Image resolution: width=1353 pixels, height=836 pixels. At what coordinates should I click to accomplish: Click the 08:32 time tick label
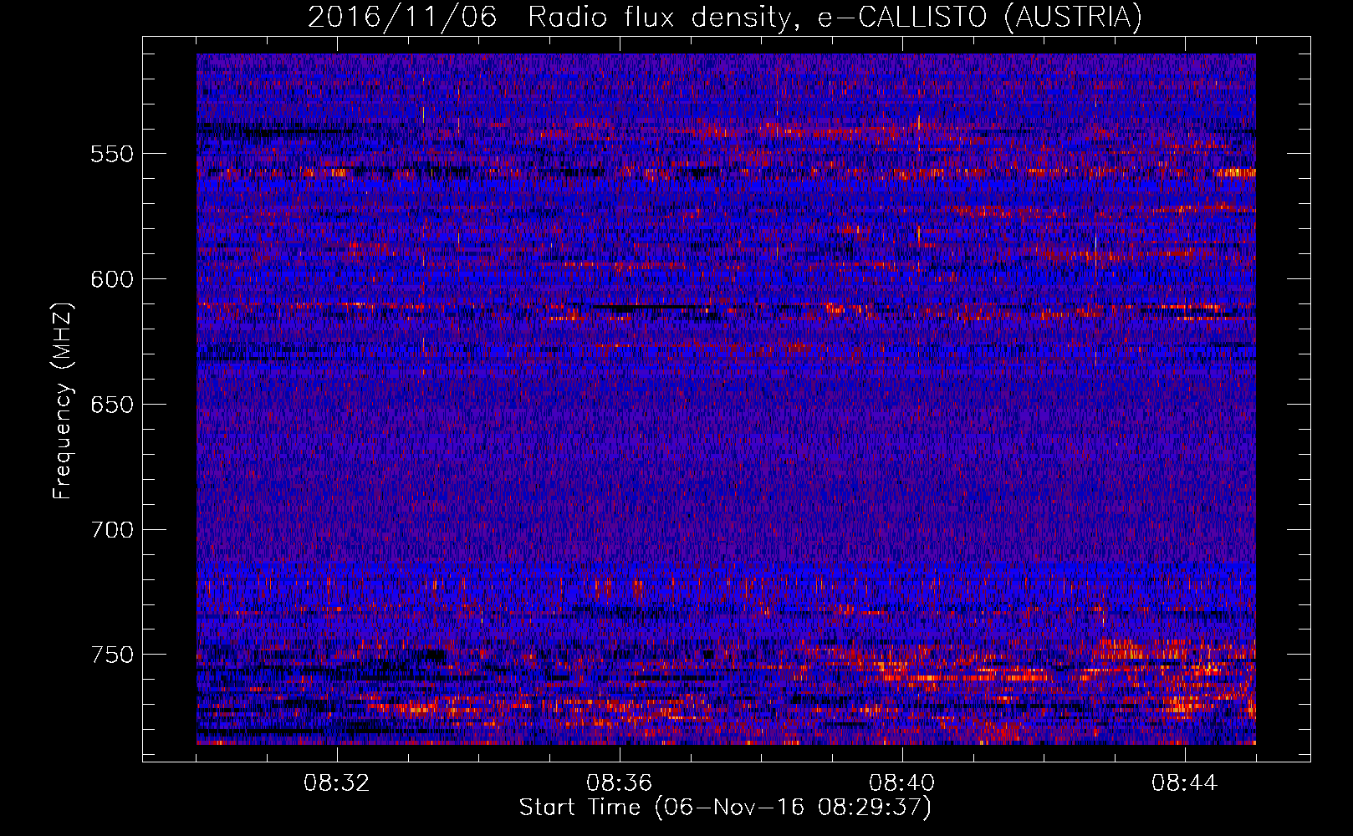click(337, 783)
